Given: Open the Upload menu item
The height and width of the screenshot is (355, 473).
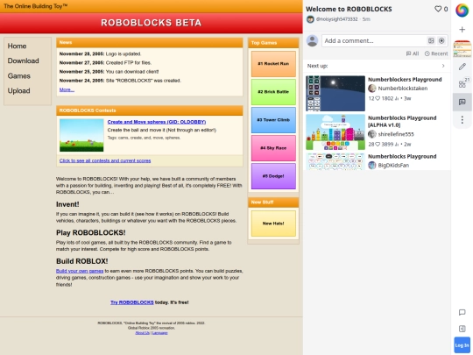Looking at the screenshot, I should pos(18,90).
